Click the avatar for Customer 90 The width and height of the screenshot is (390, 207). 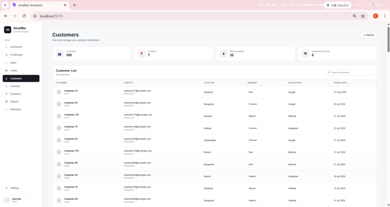point(59,164)
